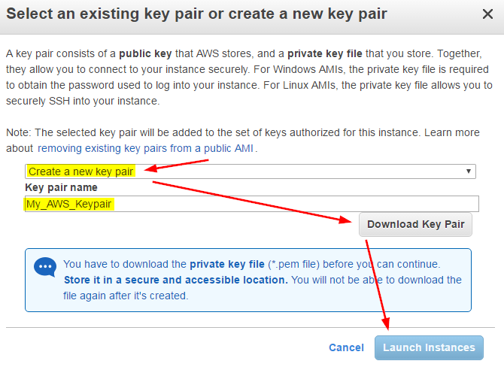Image resolution: width=504 pixels, height=370 pixels.
Task: Click 'private key file' inside the info box
Action: [x=227, y=264]
